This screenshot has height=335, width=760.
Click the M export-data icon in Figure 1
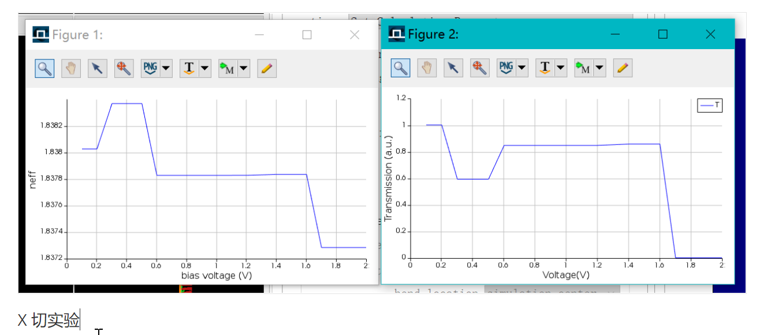tap(227, 68)
